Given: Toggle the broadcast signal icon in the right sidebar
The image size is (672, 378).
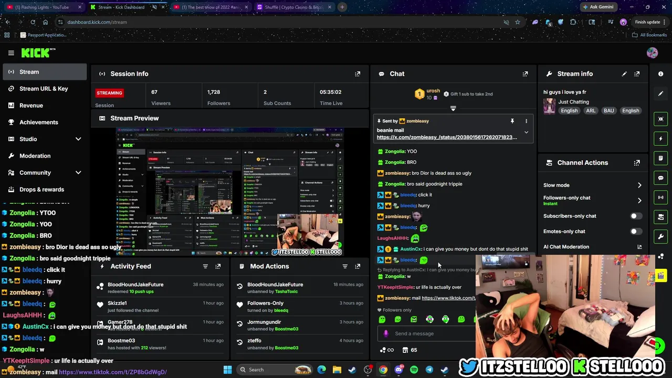Looking at the screenshot, I should pos(661,197).
